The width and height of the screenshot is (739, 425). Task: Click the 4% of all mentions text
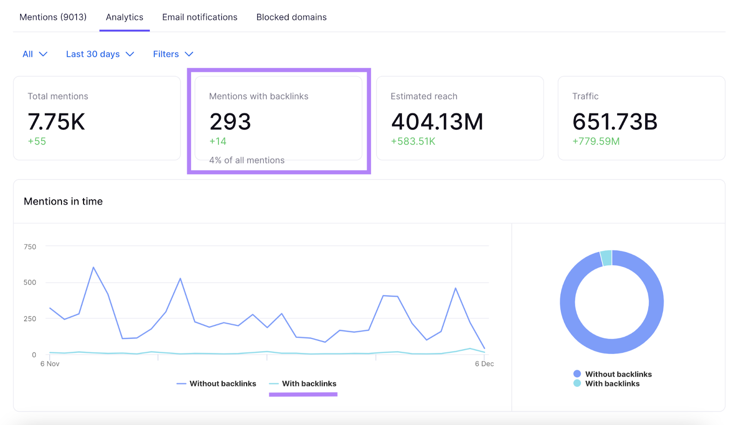tap(247, 160)
